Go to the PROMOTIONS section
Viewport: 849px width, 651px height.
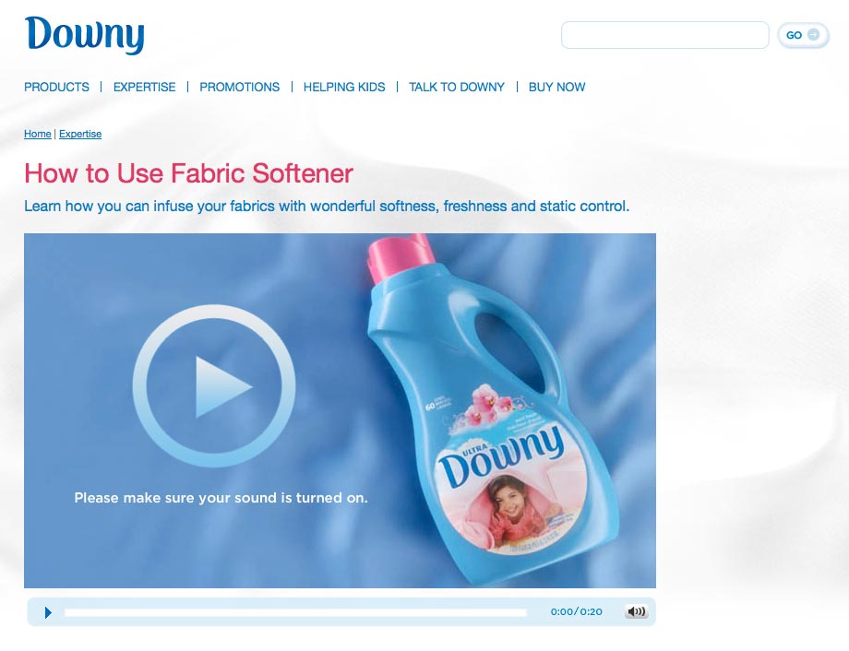coord(239,87)
